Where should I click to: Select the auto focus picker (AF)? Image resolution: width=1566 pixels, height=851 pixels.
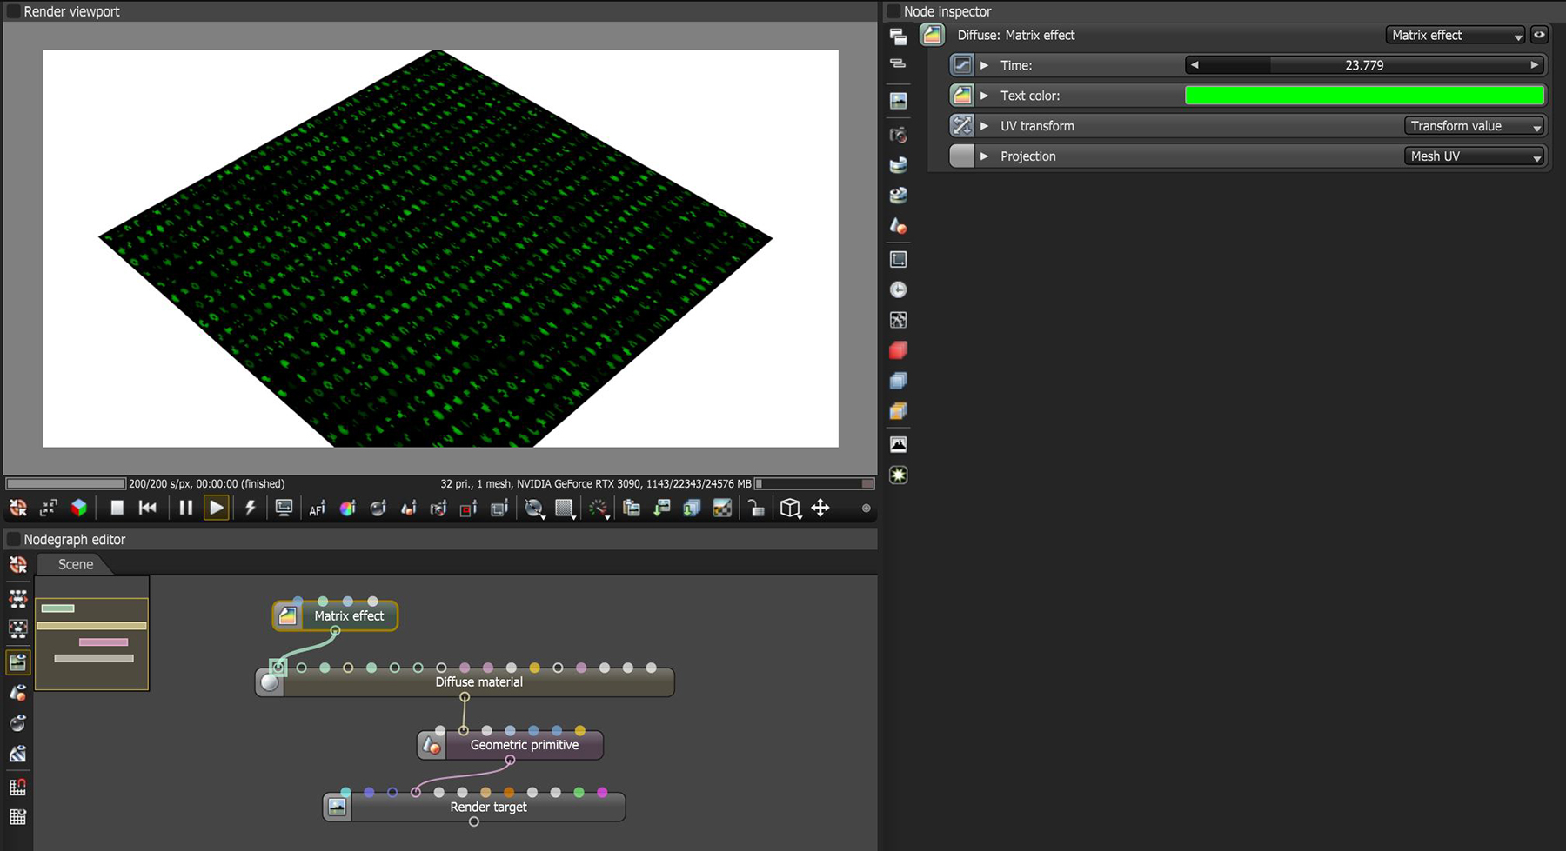[317, 509]
